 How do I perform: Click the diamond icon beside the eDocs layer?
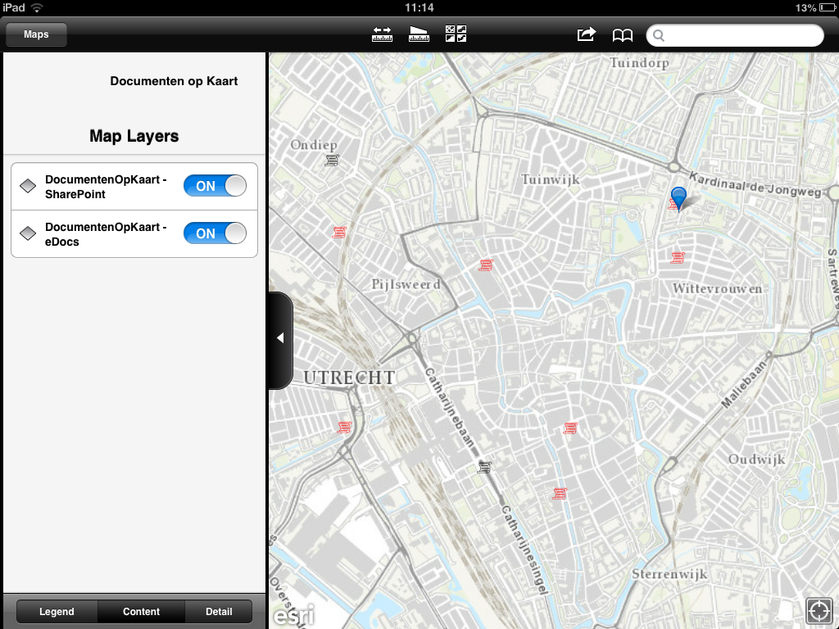28,233
